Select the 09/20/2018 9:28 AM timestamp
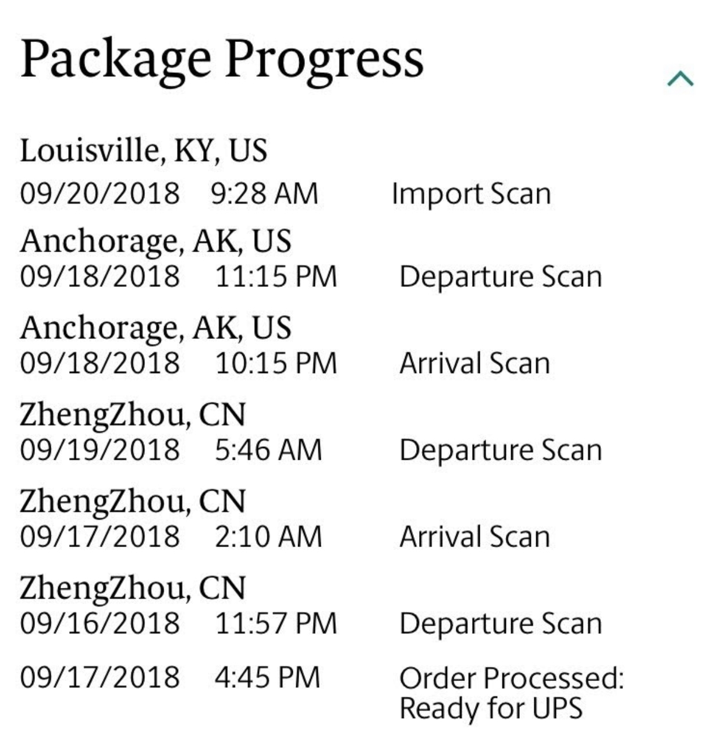 pyautogui.click(x=169, y=193)
